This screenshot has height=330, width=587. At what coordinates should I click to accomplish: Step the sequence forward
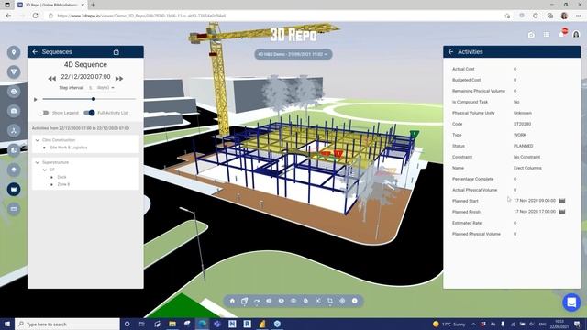[x=119, y=79]
